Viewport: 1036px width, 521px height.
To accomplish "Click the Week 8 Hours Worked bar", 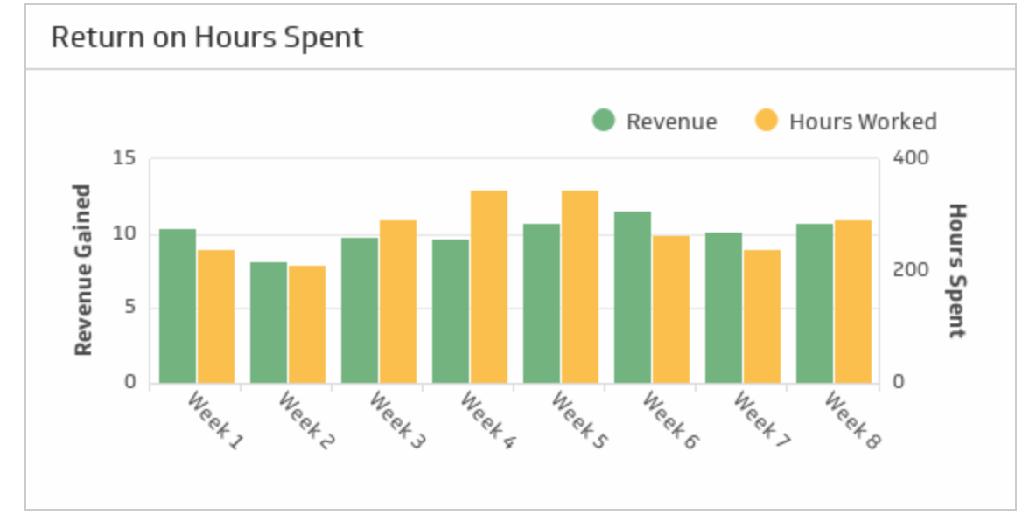I will 853,302.
